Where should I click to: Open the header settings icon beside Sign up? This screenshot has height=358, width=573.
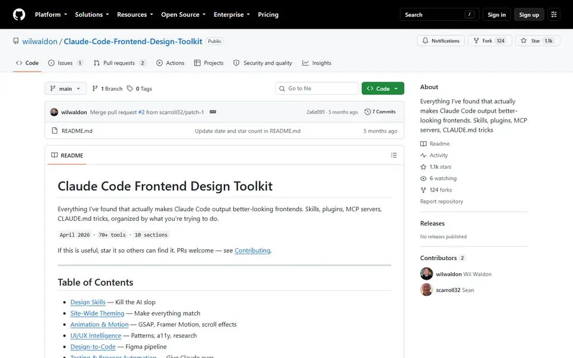[554, 14]
